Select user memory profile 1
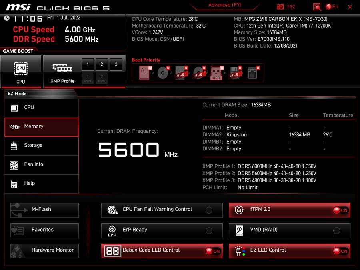The height and width of the screenshot is (270, 360). (88, 78)
